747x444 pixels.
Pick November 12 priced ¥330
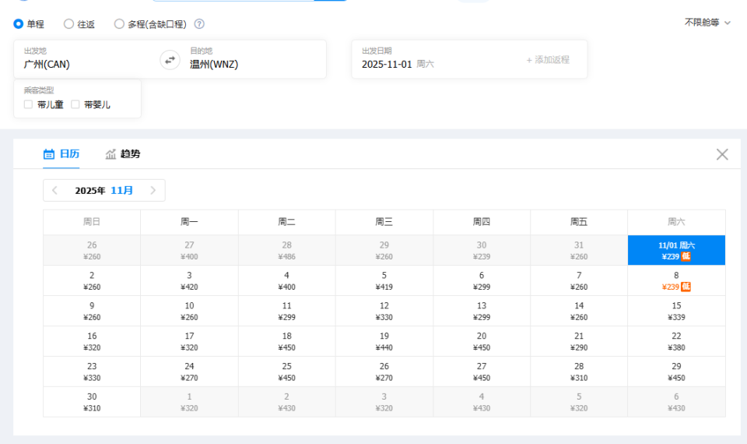(384, 311)
